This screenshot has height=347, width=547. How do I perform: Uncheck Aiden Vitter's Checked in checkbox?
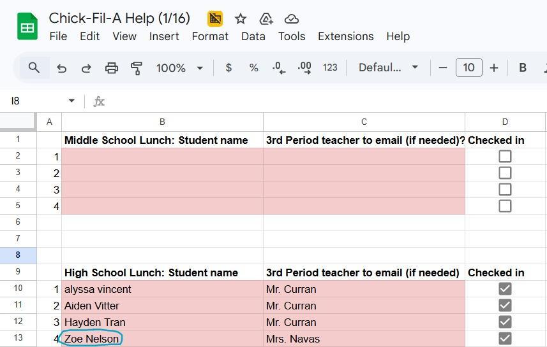tap(505, 306)
